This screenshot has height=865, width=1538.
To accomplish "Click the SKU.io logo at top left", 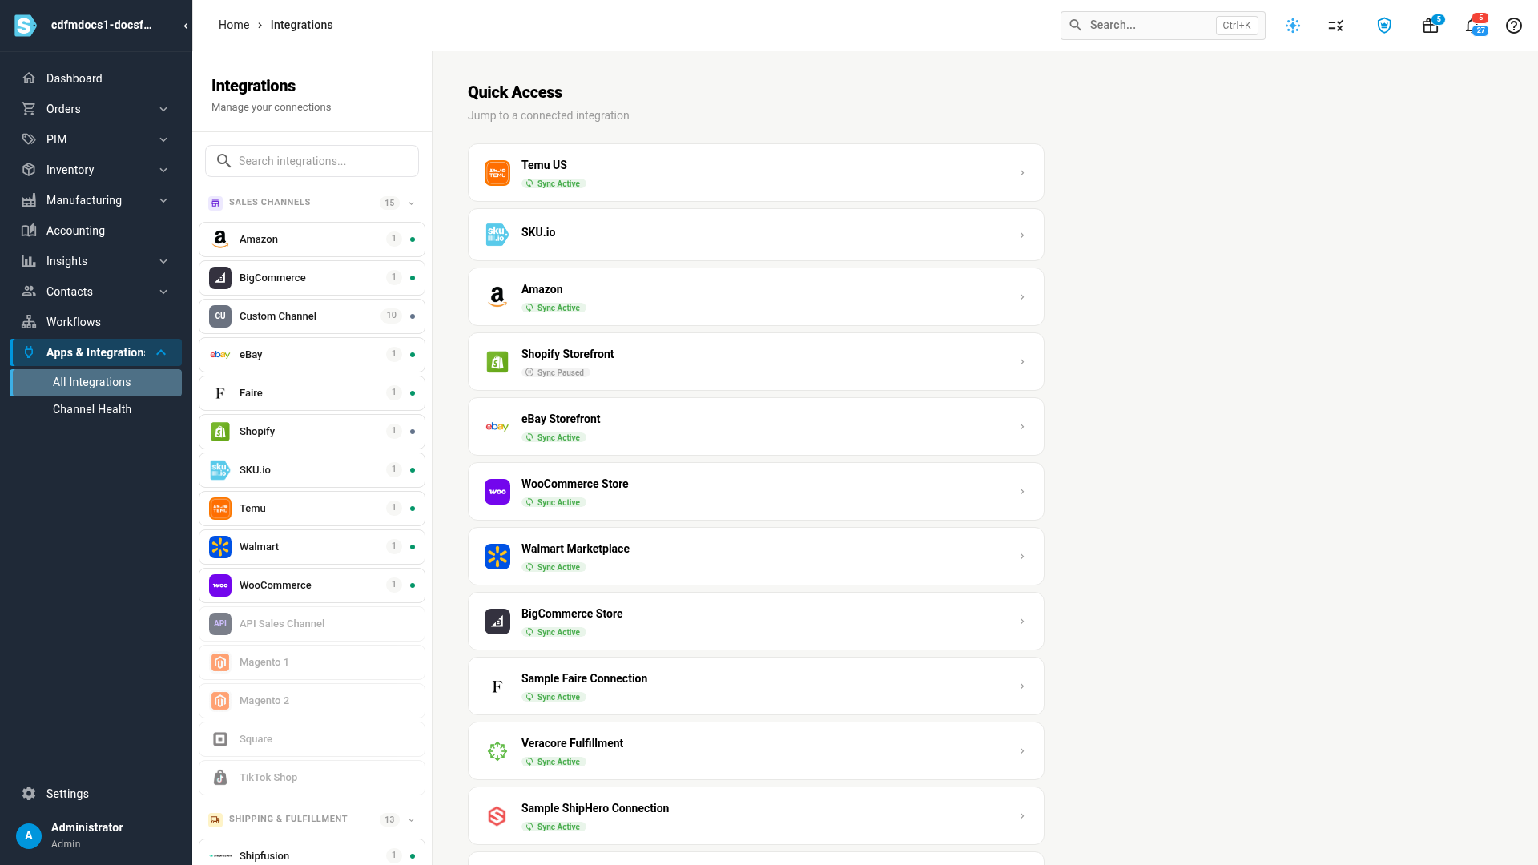I will pyautogui.click(x=26, y=26).
